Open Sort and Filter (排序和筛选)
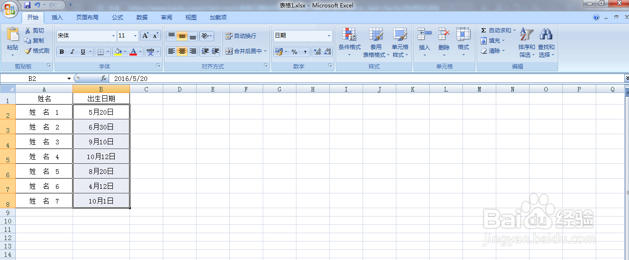Viewport: 629px width, 260px height. 526,43
